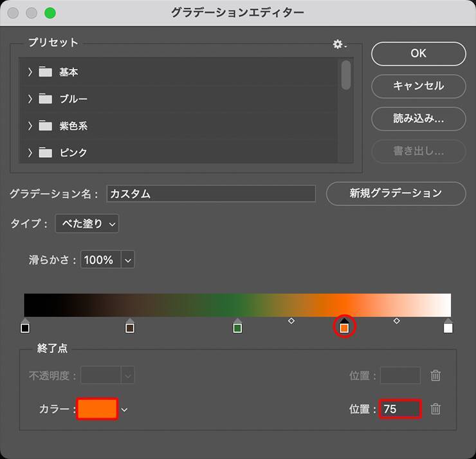476x459 pixels.
Task: Expand the ブルー preset folder
Action: click(30, 99)
